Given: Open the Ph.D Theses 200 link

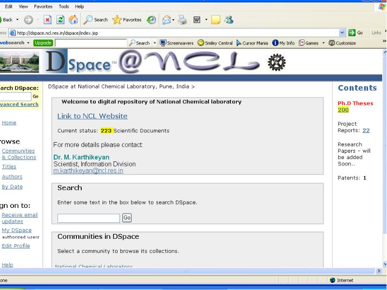Looking at the screenshot, I should click(343, 110).
